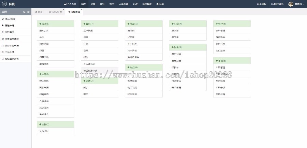307x148 pixels.
Task: Open the 管理员 user dropdown
Action: coord(299,4)
